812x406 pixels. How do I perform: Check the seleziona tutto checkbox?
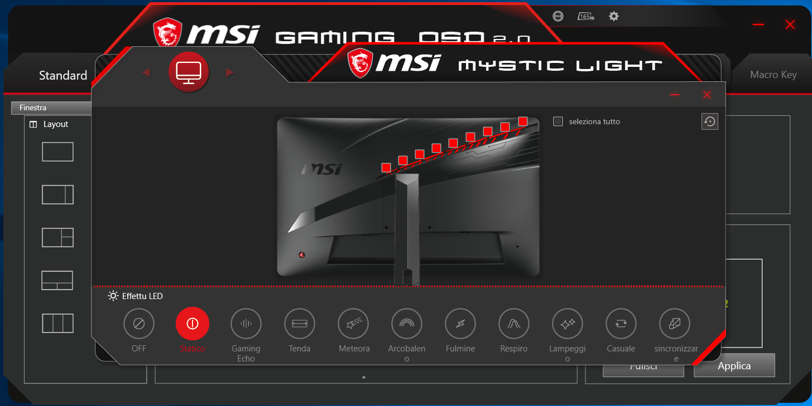pyautogui.click(x=558, y=121)
